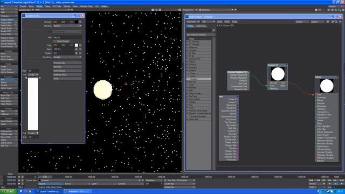Click the Invert Values button
Image resolution: width=345 pixels, height=194 pixels.
[67, 71]
